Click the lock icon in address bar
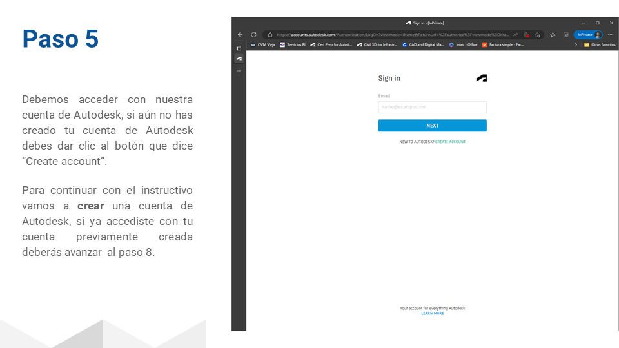Image resolution: width=619 pixels, height=348 pixels. (270, 35)
